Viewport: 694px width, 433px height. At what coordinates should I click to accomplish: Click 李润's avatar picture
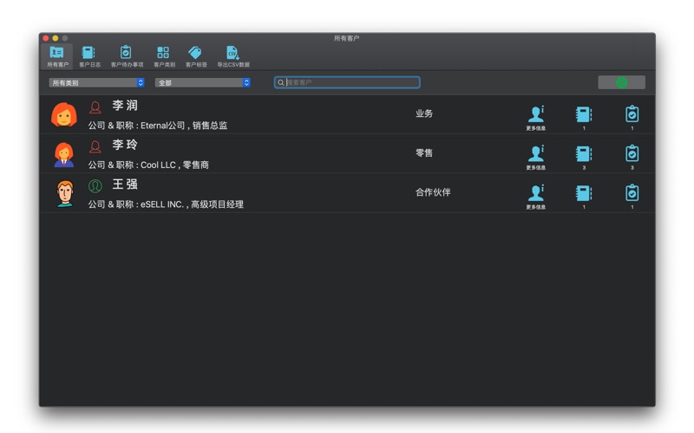64,115
